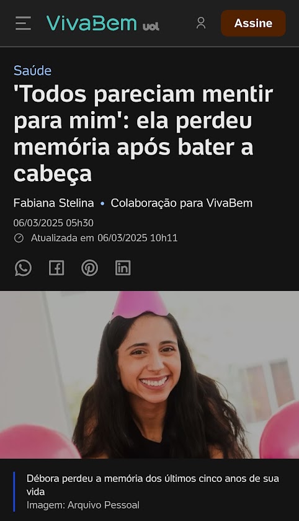
Task: Open the Saúde category link
Action: 32,71
